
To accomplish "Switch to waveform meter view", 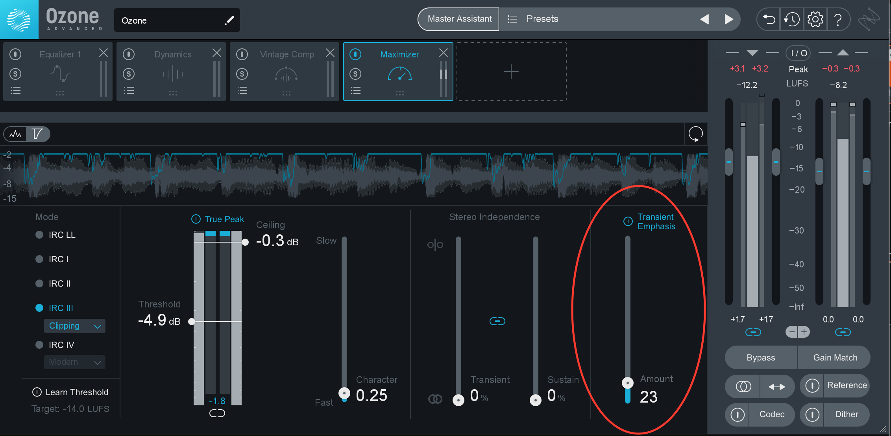I will (x=15, y=134).
